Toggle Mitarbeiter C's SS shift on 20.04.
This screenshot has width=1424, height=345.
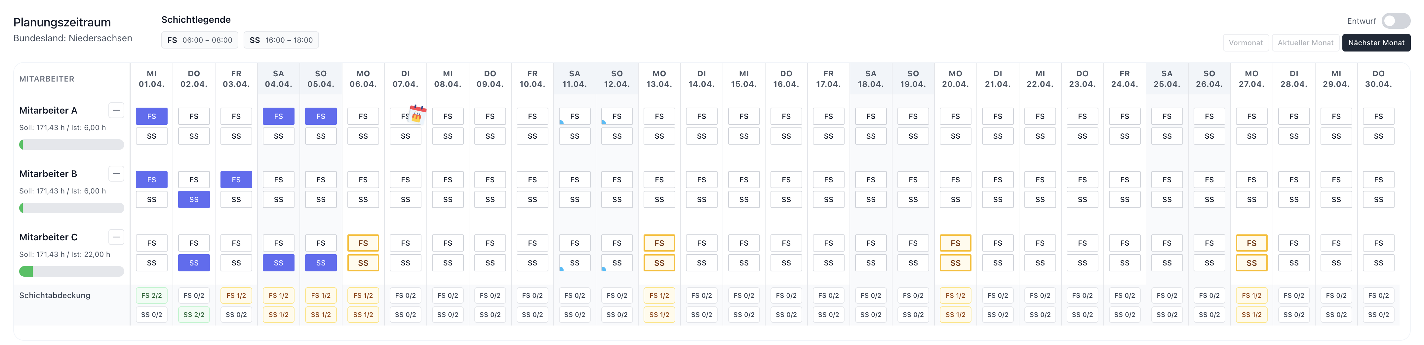[x=955, y=263]
